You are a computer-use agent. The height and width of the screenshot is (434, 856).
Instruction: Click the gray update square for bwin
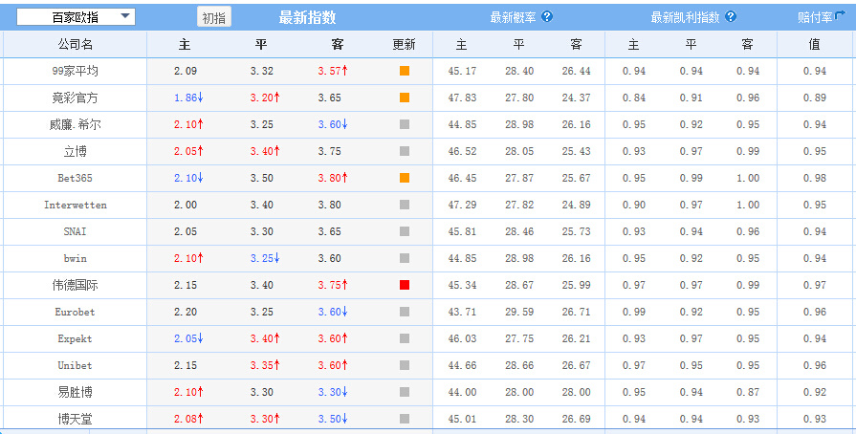(x=405, y=258)
